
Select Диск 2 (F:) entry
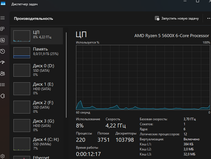coord(37,107)
